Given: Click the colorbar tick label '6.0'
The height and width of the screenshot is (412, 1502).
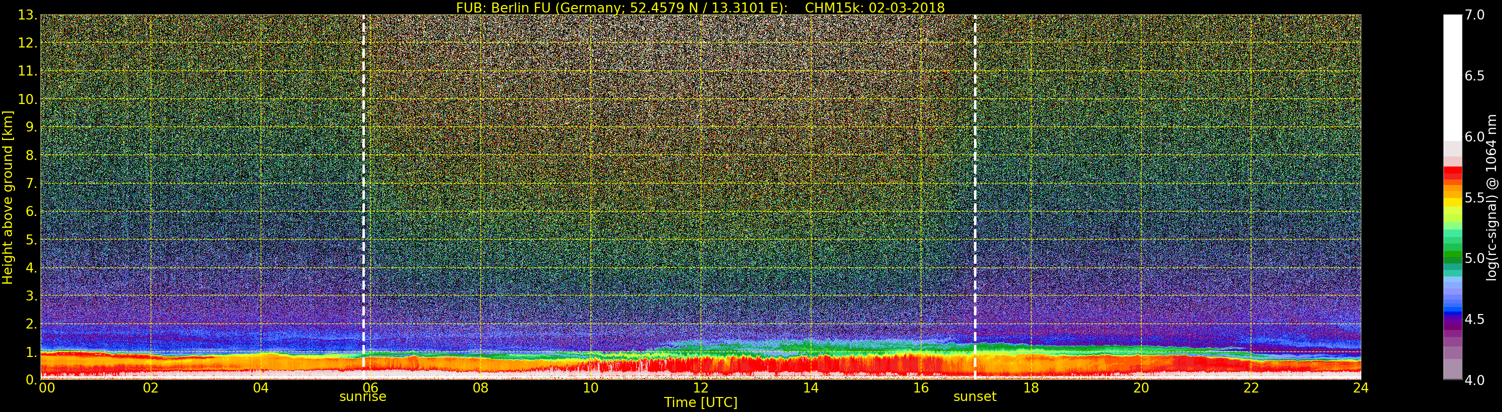Looking at the screenshot, I should (x=1474, y=136).
